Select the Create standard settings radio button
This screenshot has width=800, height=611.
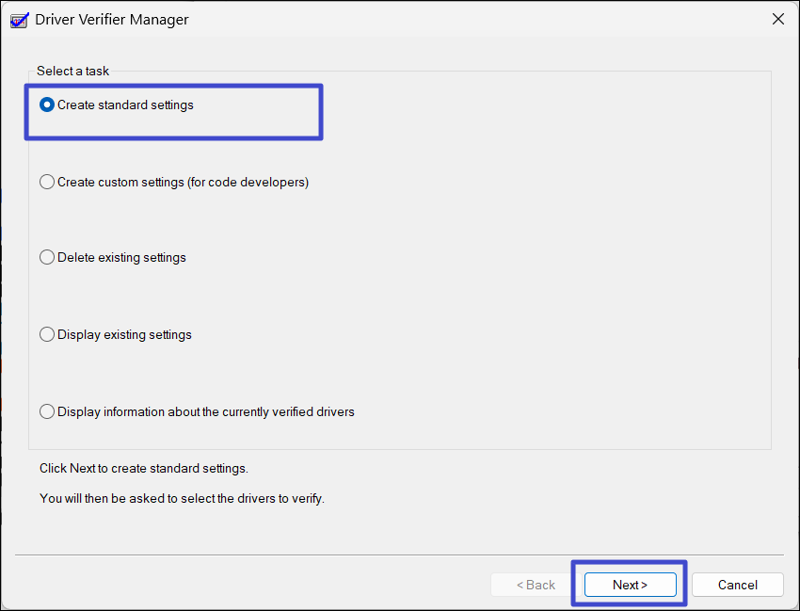coord(47,105)
